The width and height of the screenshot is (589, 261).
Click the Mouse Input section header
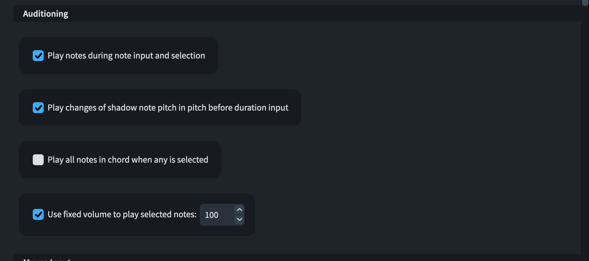click(x=47, y=259)
